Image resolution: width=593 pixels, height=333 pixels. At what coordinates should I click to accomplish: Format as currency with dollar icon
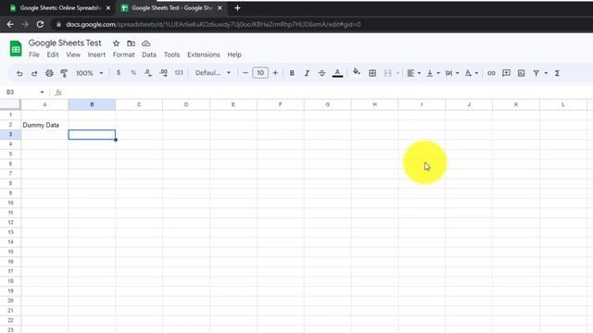tap(119, 72)
